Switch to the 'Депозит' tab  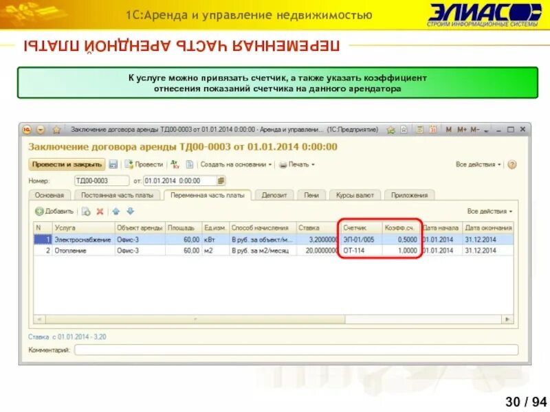click(x=274, y=195)
